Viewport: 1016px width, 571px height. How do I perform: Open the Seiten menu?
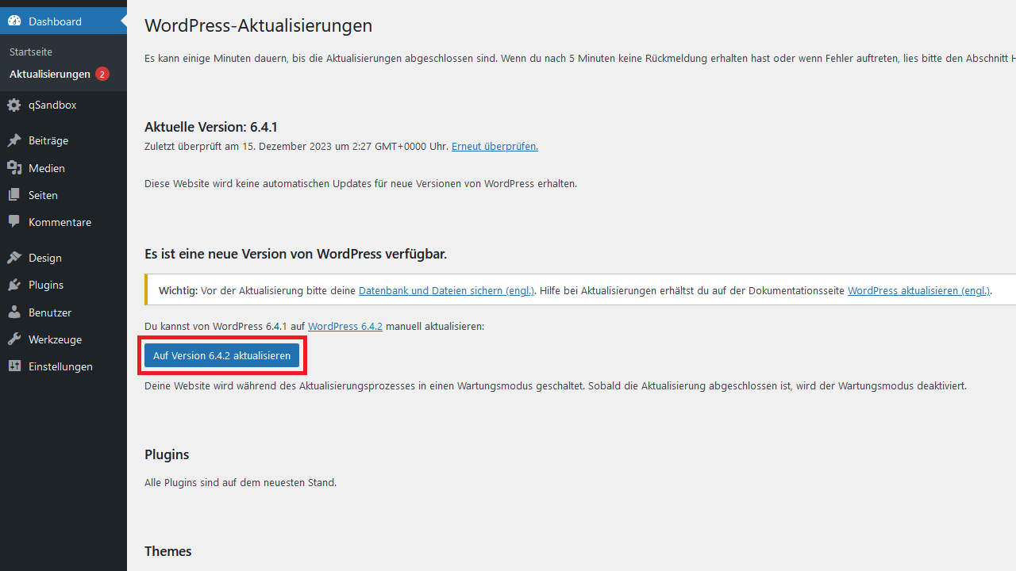(63, 195)
